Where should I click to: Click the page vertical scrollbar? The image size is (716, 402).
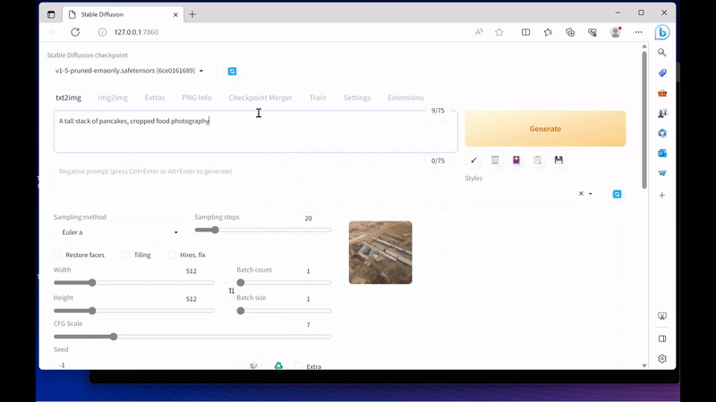tap(644, 120)
